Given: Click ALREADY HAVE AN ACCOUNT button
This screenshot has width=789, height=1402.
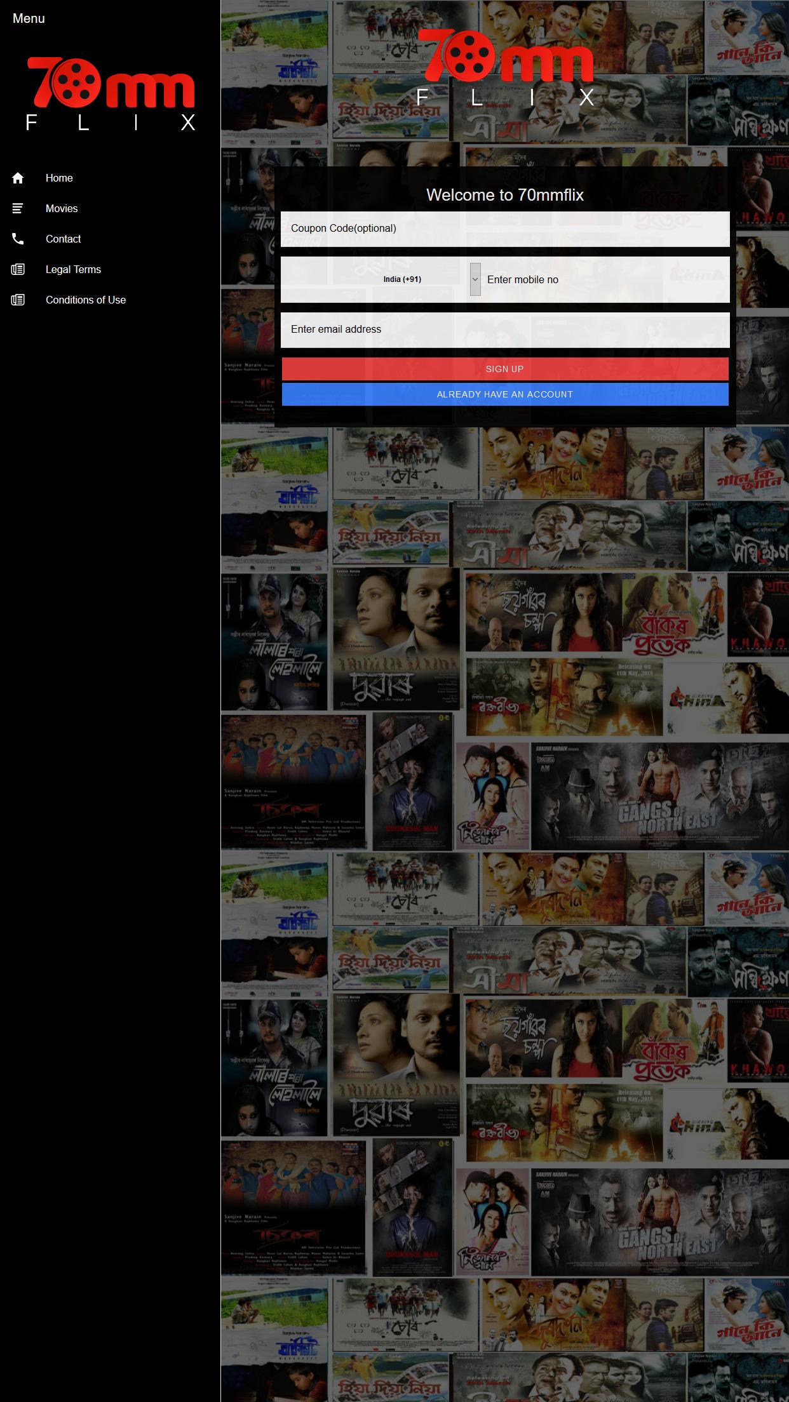Looking at the screenshot, I should click(x=505, y=394).
